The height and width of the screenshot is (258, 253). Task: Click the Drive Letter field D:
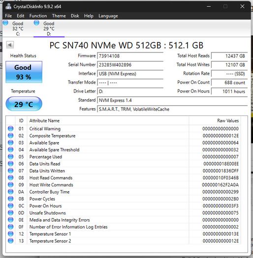point(130,91)
